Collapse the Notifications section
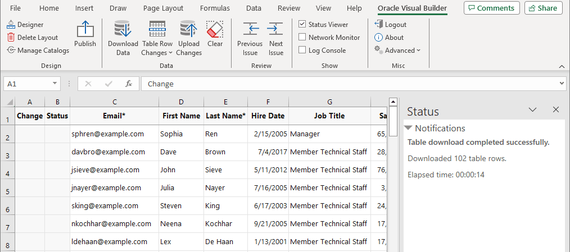Screen dimensions: 570x252 click(409, 128)
